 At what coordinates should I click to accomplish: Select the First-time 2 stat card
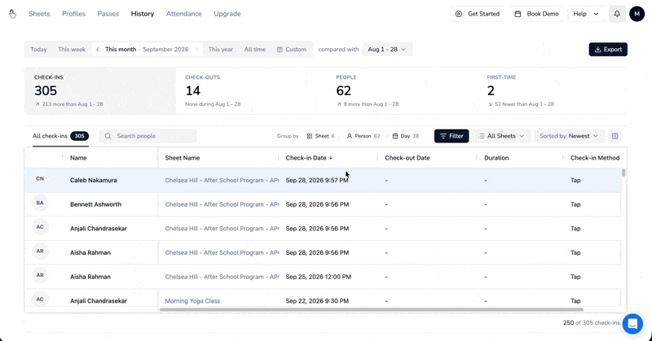tap(553, 90)
